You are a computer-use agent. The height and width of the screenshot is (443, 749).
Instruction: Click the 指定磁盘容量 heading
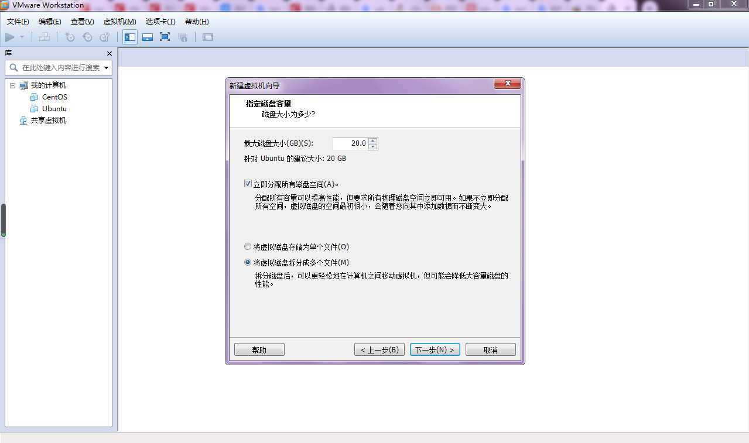coord(269,104)
